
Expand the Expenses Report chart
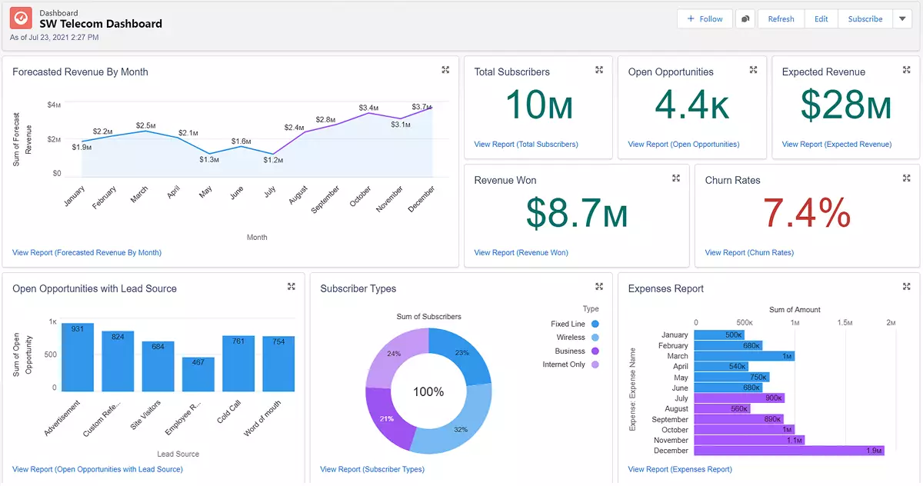click(x=906, y=286)
